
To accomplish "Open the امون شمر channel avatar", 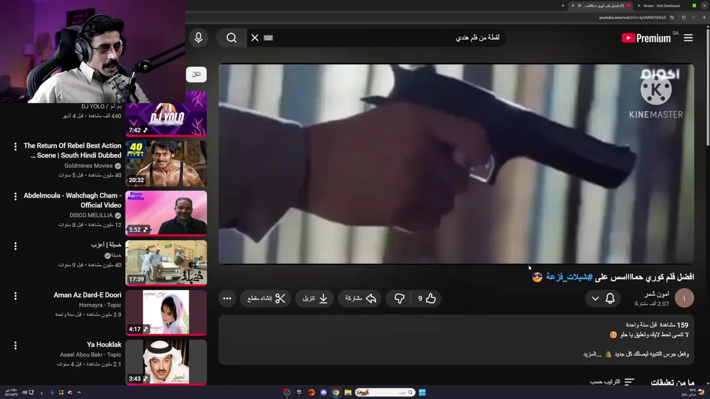I will (x=684, y=298).
